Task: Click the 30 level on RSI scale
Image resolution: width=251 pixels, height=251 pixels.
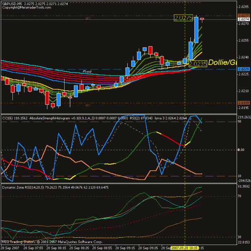Action: coord(240,237)
